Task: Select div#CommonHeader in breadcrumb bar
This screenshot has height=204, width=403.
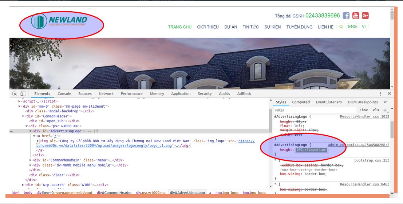Action: point(114,192)
